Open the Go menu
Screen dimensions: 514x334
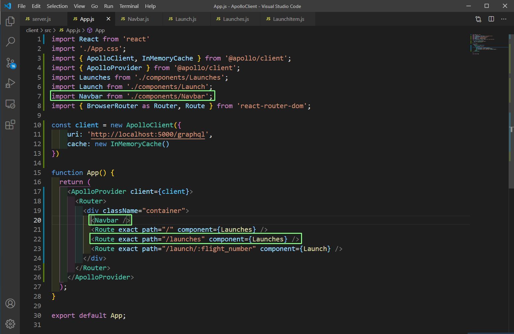tap(94, 6)
